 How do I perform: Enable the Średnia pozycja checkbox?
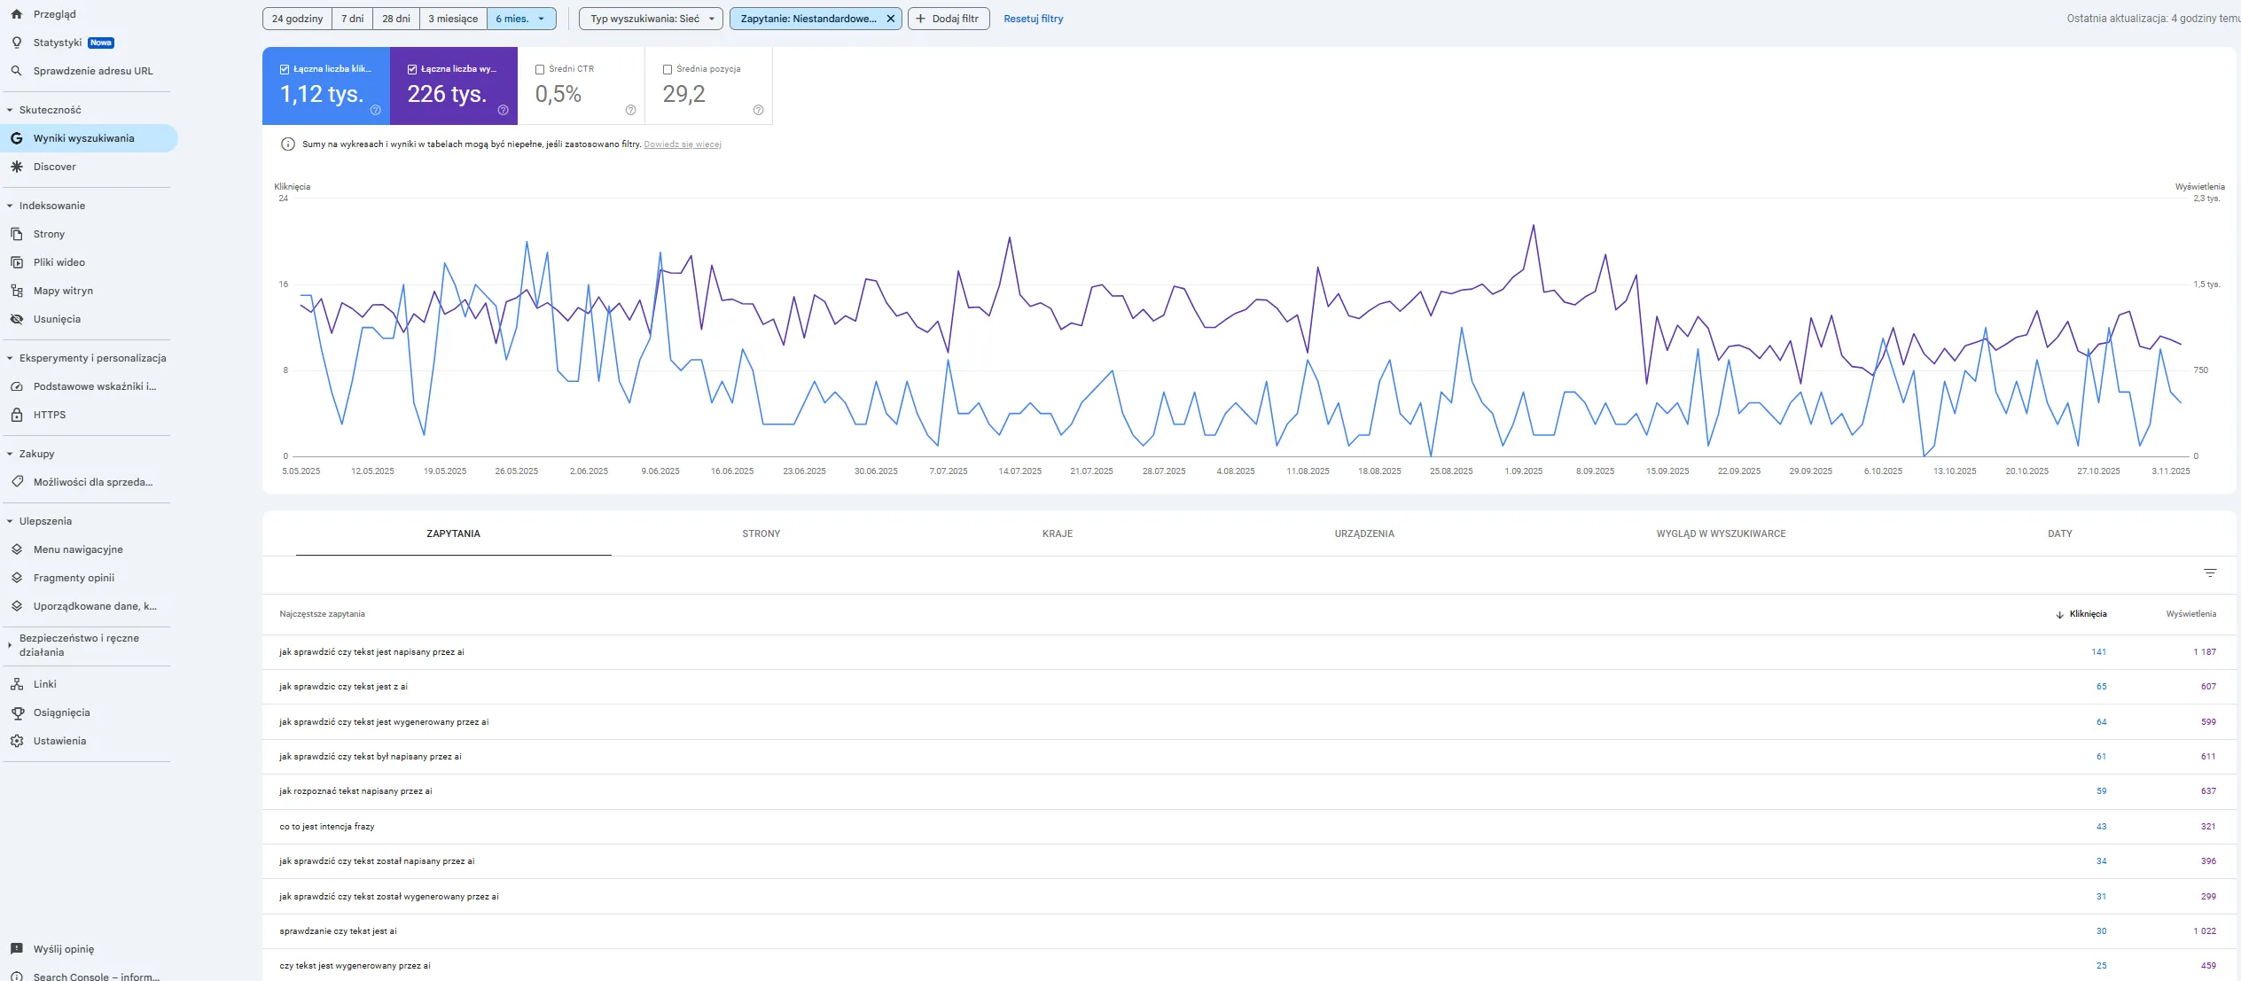(668, 69)
